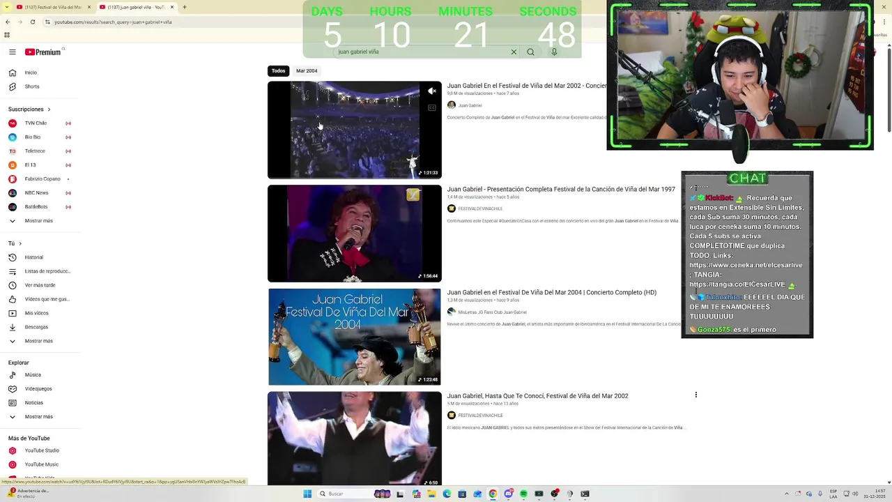This screenshot has width=892, height=502.
Task: Start voice search with microphone icon
Action: pos(554,52)
